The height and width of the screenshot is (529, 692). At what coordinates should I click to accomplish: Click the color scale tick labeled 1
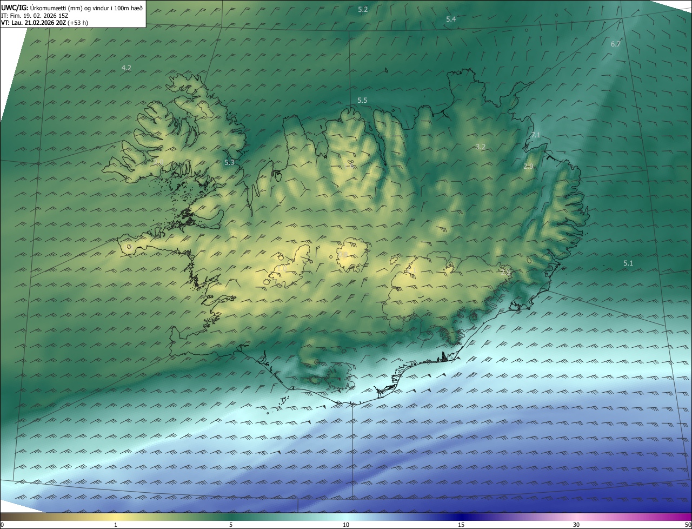116,525
